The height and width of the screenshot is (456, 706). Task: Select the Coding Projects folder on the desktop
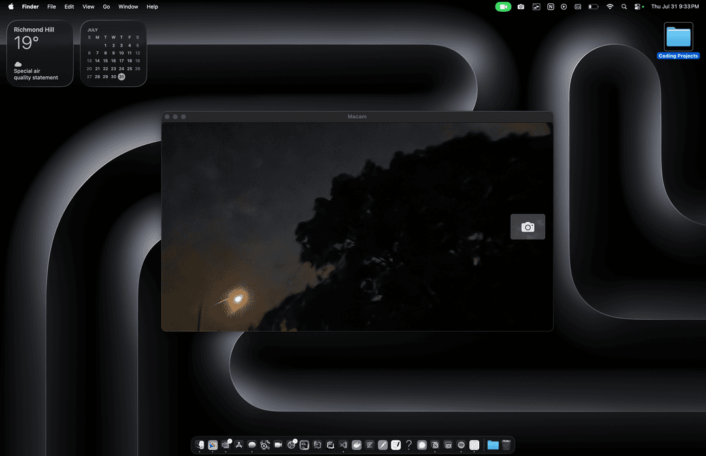pos(678,37)
